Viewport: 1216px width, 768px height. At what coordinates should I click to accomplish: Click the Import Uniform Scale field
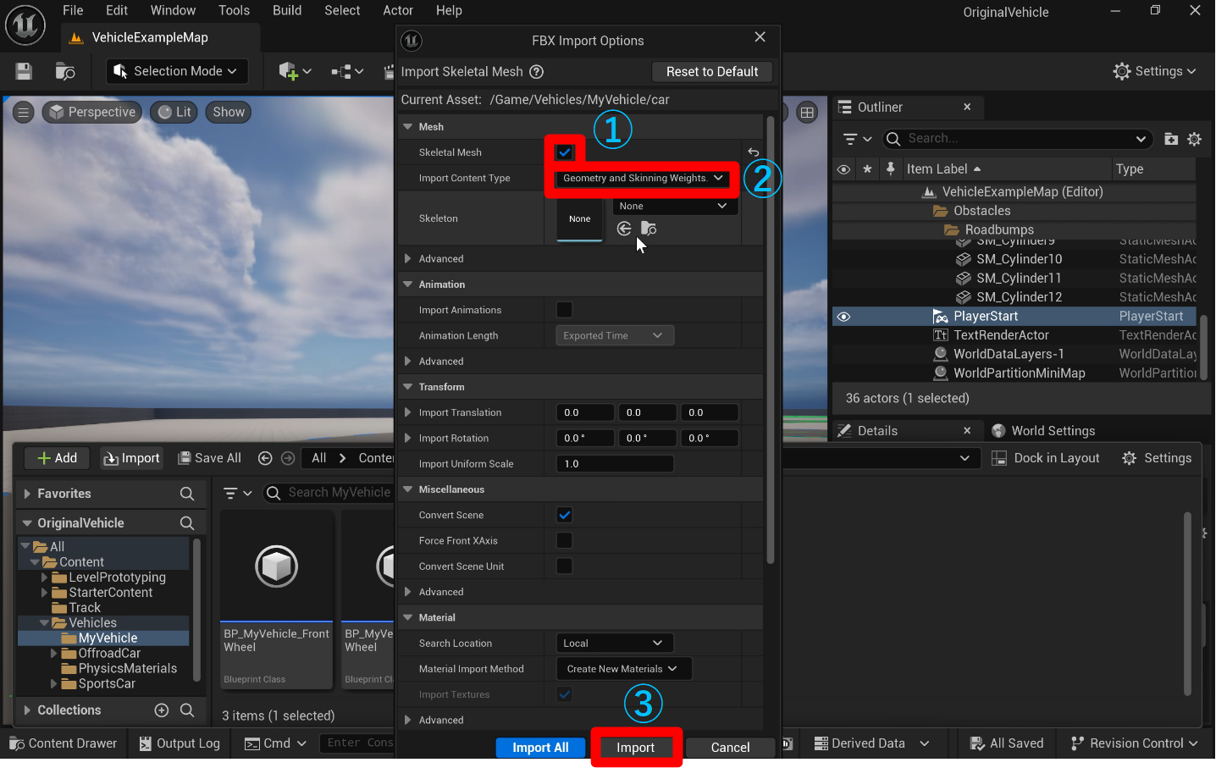pos(615,464)
